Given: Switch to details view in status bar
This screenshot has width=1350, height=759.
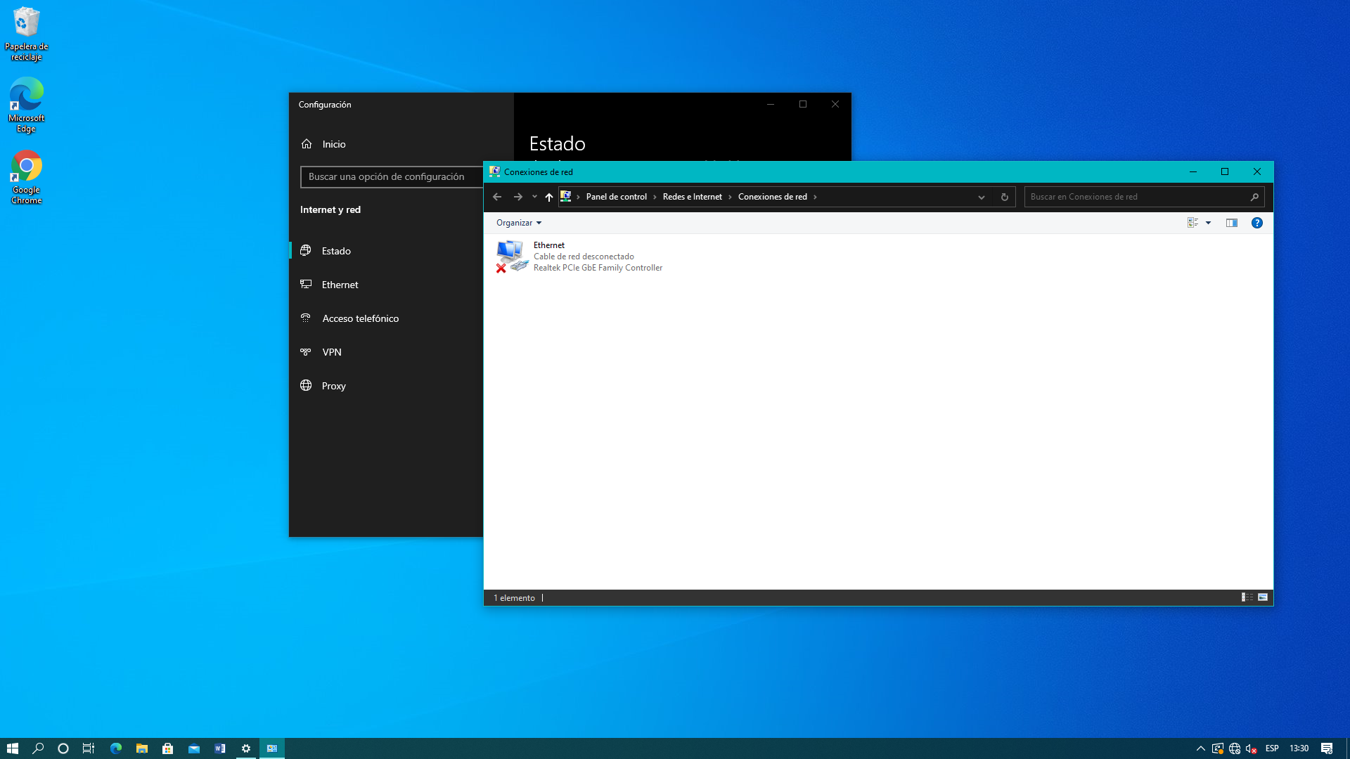Looking at the screenshot, I should coord(1247,597).
